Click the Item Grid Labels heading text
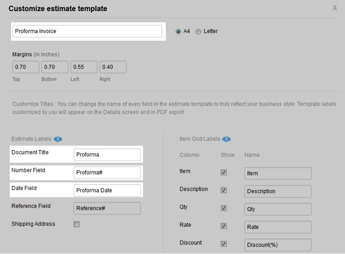Screen dimensions: 345x254 click(200, 139)
